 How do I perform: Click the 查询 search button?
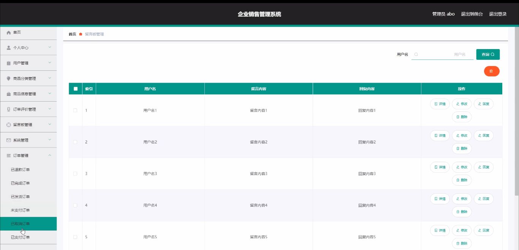click(488, 54)
